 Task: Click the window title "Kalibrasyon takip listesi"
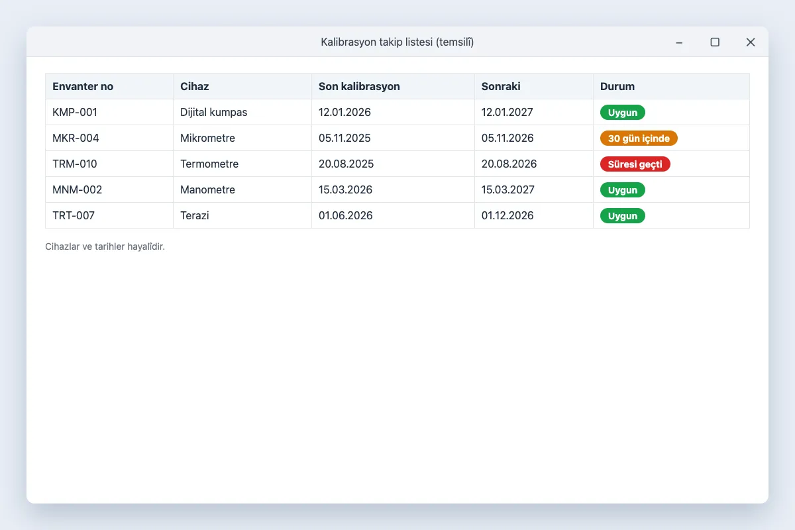[377, 42]
